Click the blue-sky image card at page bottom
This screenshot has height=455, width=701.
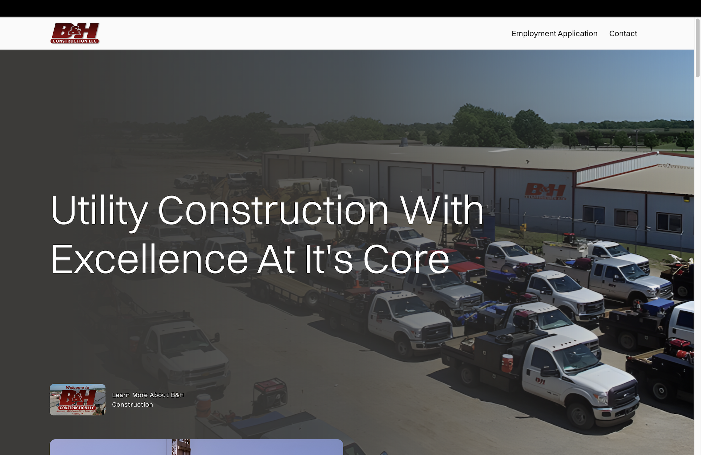[x=196, y=447]
